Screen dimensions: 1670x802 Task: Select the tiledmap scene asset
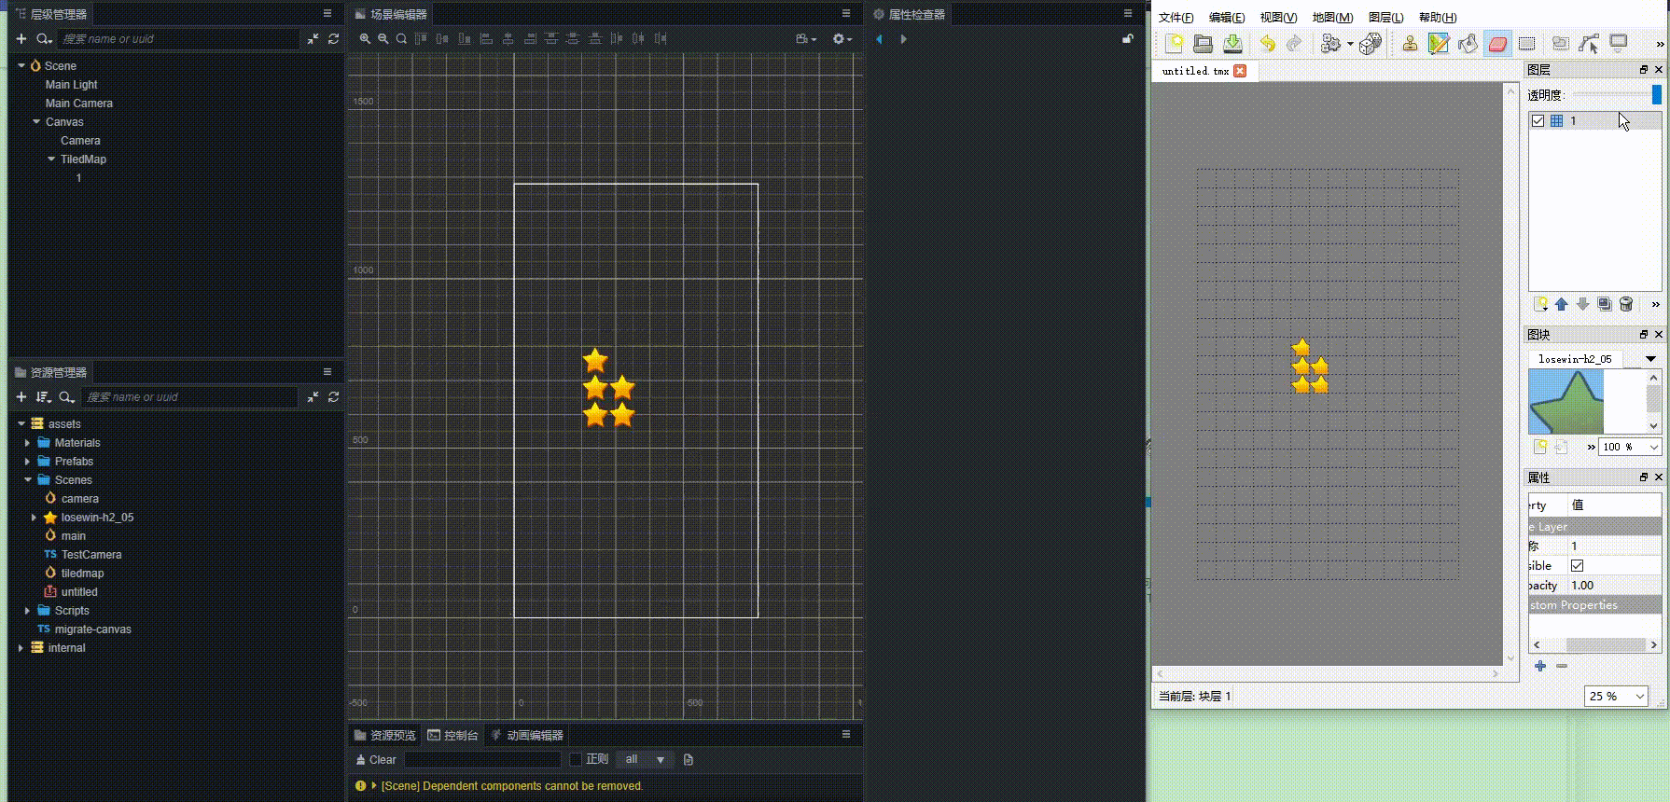[x=82, y=574]
